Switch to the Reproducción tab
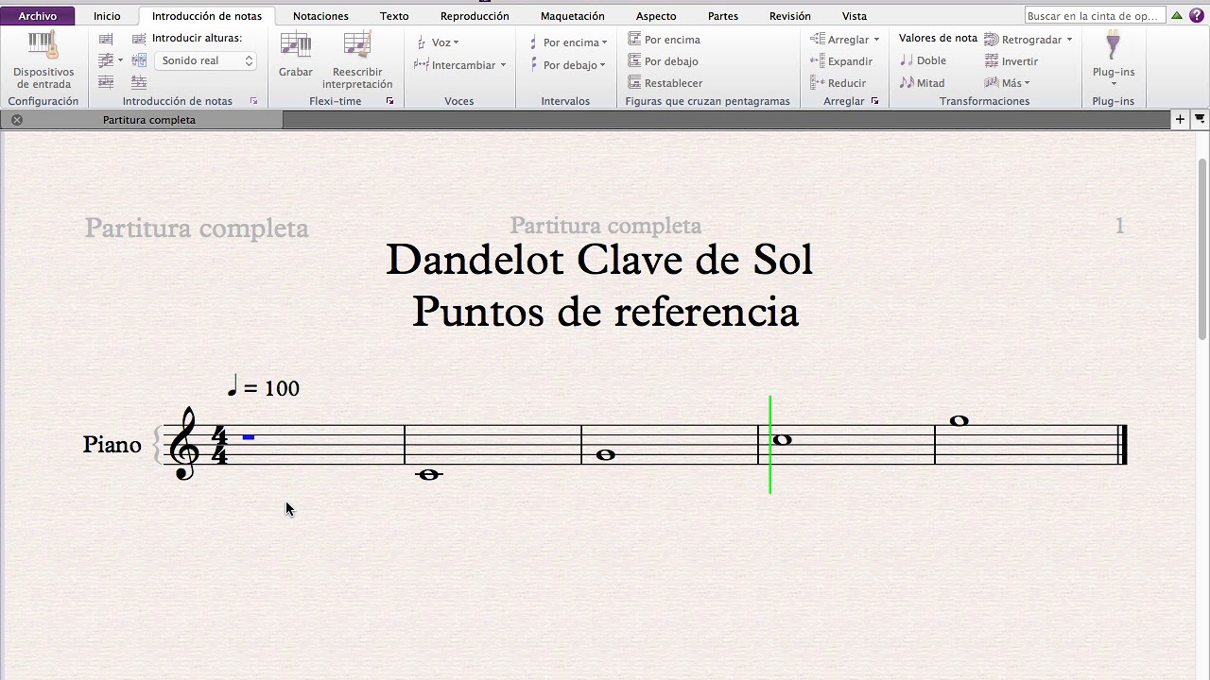Viewport: 1210px width, 680px height. pyautogui.click(x=475, y=16)
